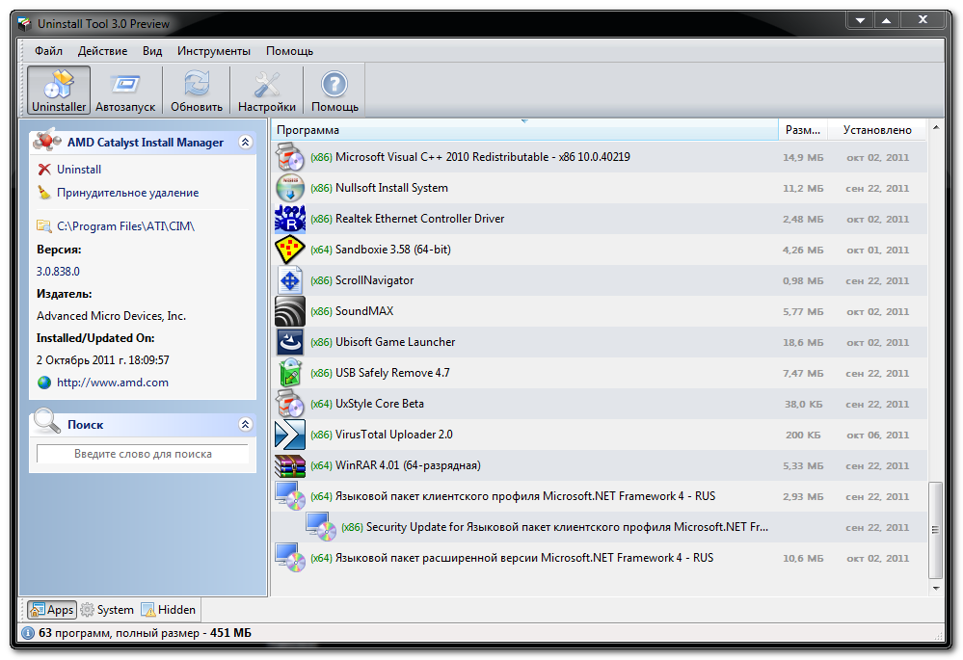Collapse the AMD Catalyst Install Manager panel
The image size is (963, 660).
[245, 143]
